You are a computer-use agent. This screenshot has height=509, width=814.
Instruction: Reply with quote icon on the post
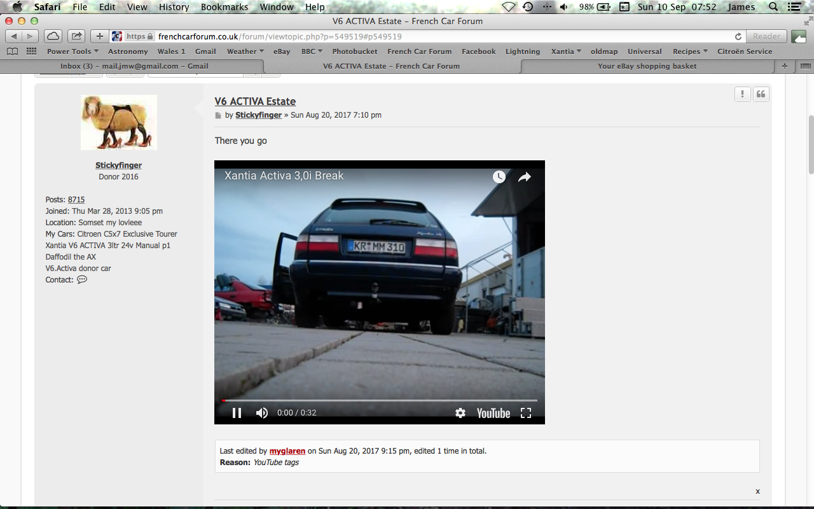(x=761, y=94)
